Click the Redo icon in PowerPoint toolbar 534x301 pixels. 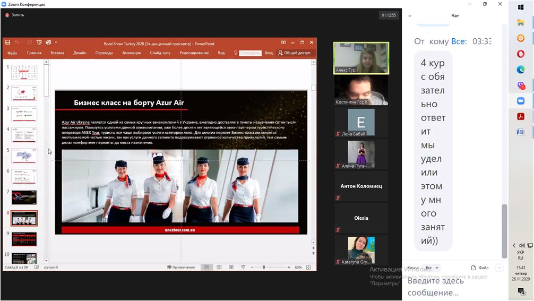30,42
